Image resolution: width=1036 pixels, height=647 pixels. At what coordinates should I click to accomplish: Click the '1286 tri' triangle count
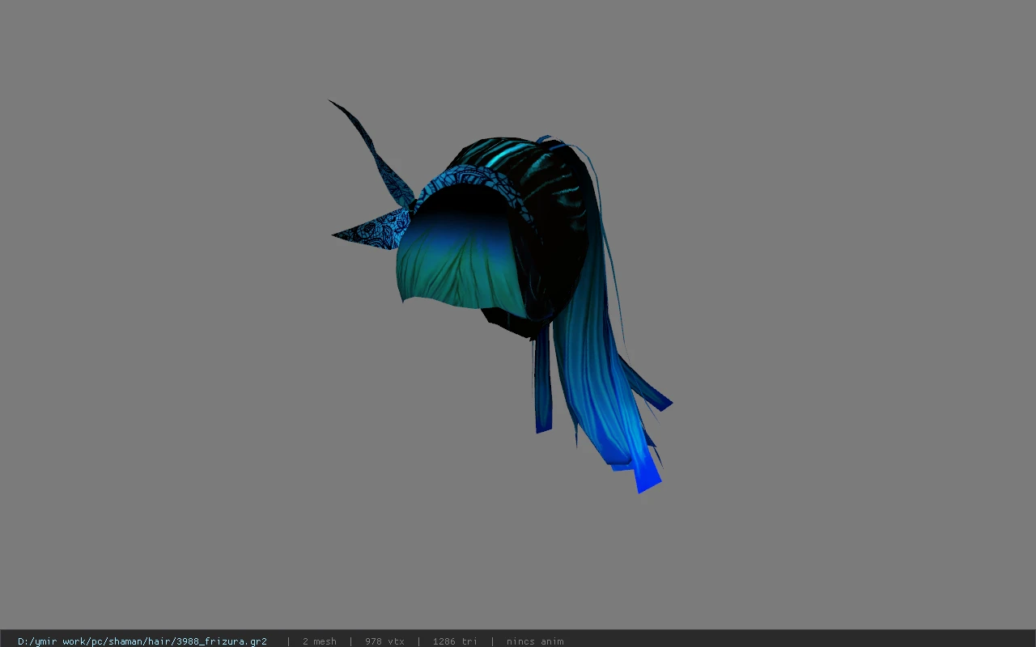(x=455, y=641)
